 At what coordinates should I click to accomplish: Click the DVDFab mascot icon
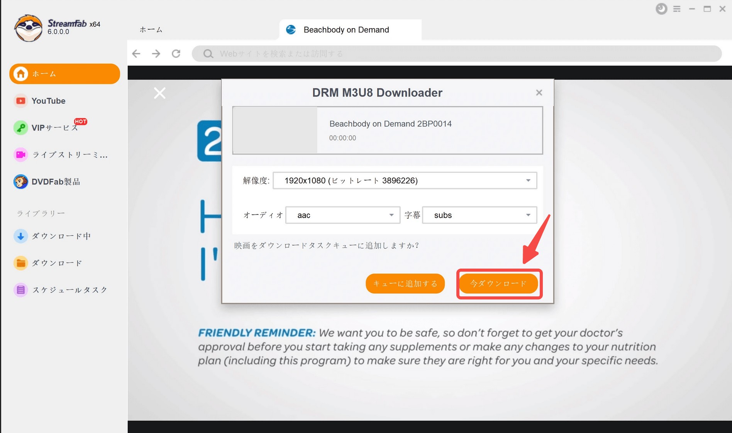tap(21, 182)
